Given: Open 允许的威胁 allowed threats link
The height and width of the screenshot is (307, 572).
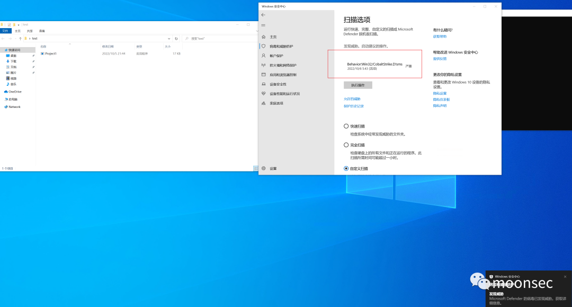Looking at the screenshot, I should tap(352, 99).
